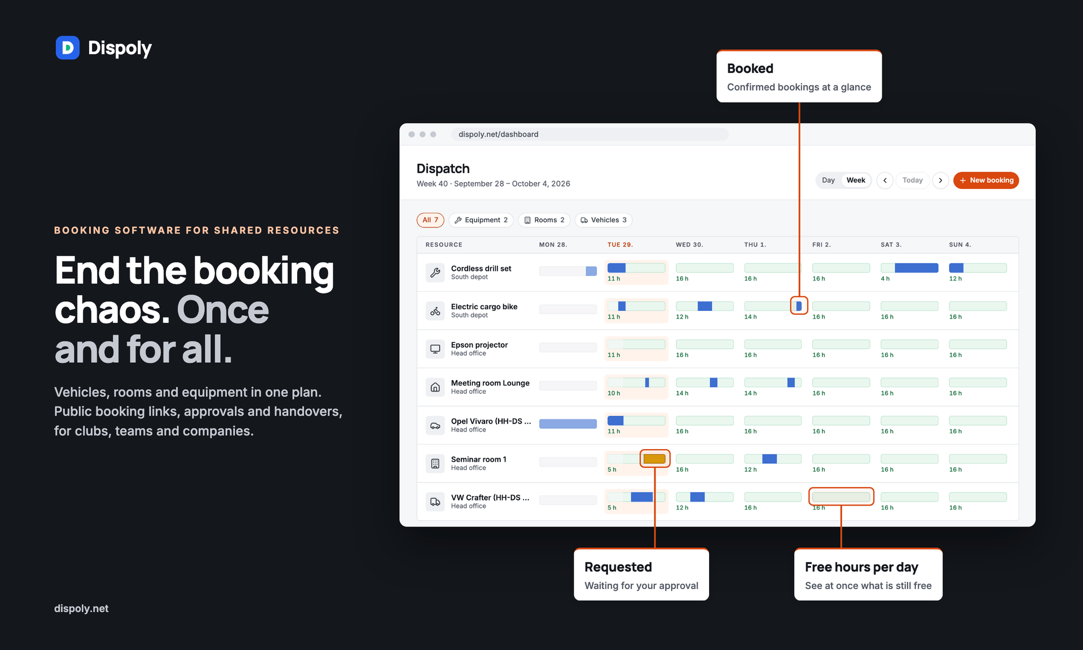Click the house icon for Meeting room Lounge
Viewport: 1083px width, 650px height.
[x=435, y=387]
